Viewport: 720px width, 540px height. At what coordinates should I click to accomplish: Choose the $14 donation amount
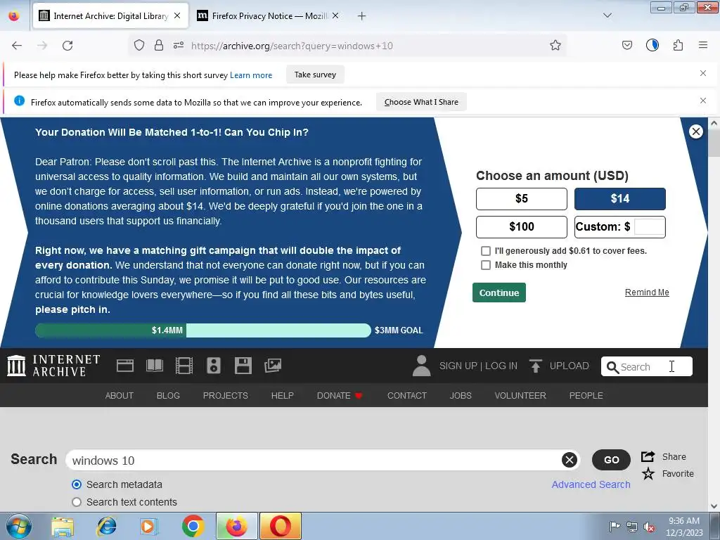tap(620, 199)
